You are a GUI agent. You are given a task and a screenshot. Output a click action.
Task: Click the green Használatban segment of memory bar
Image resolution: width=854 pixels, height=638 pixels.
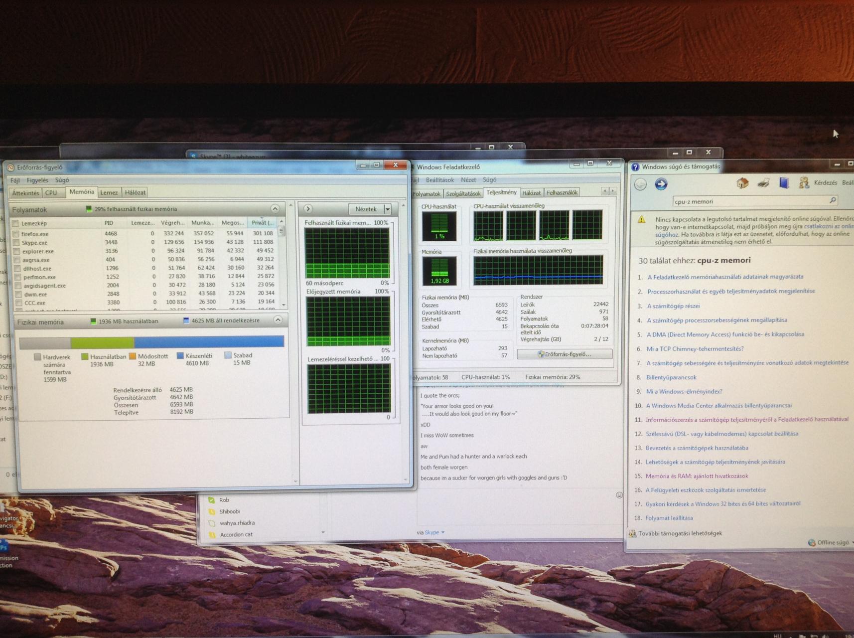pyautogui.click(x=102, y=342)
